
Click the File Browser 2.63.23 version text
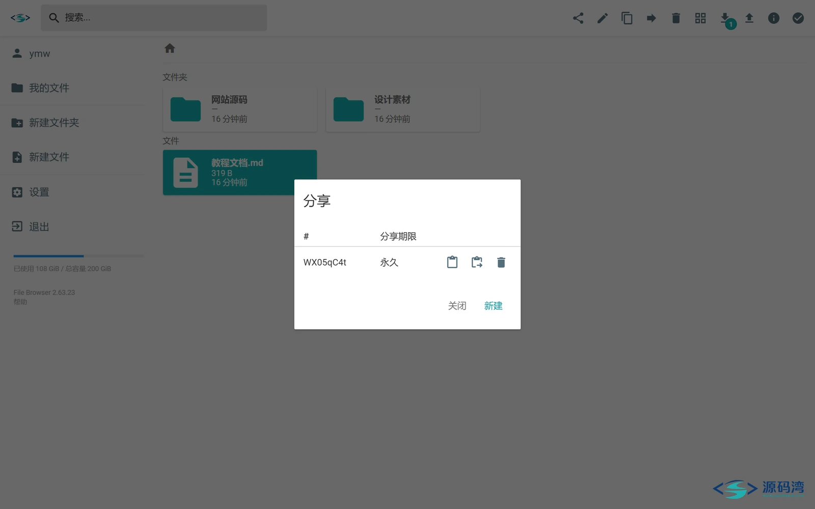[44, 293]
